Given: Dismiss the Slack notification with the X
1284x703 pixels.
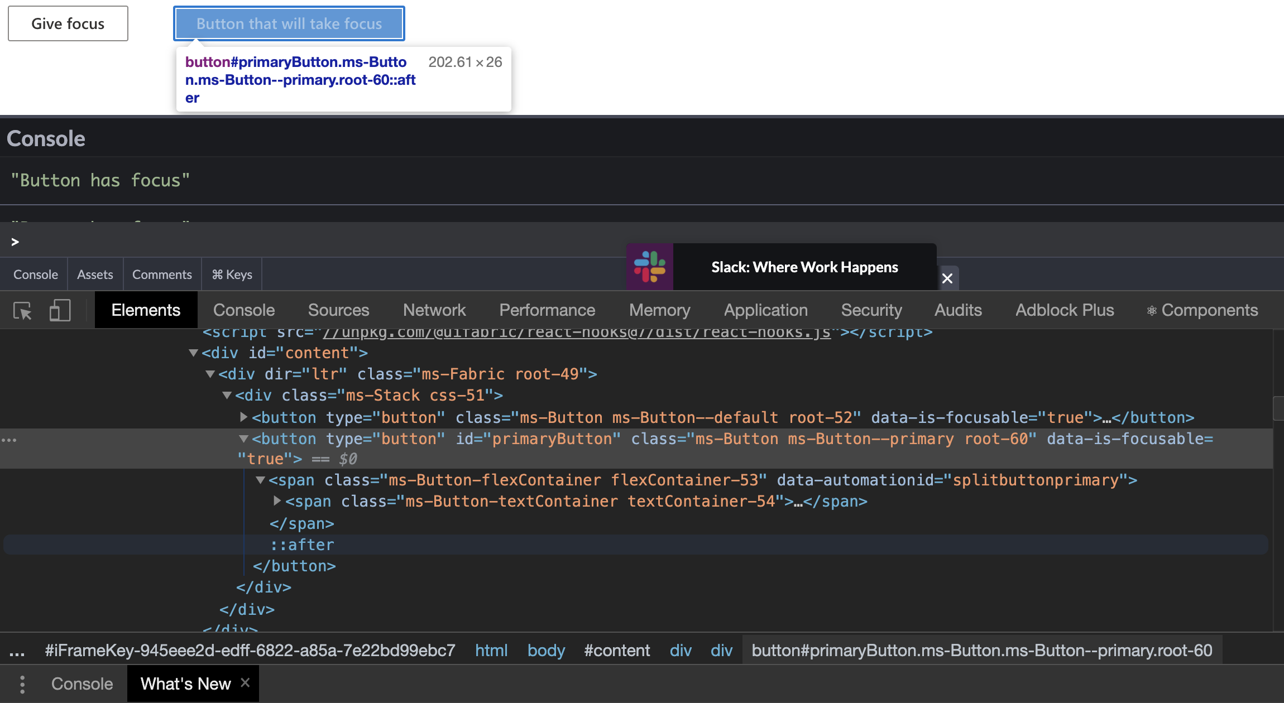Looking at the screenshot, I should [947, 278].
